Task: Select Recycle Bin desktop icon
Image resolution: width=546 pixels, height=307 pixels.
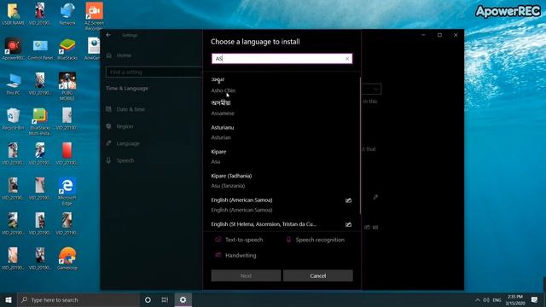Action: pyautogui.click(x=14, y=119)
